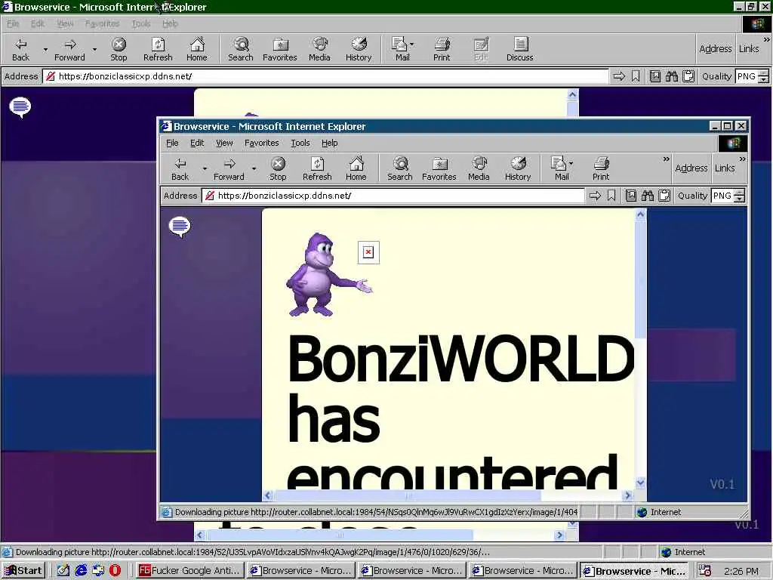Image resolution: width=773 pixels, height=580 pixels.
Task: Click the front window address URL field
Action: click(393, 196)
